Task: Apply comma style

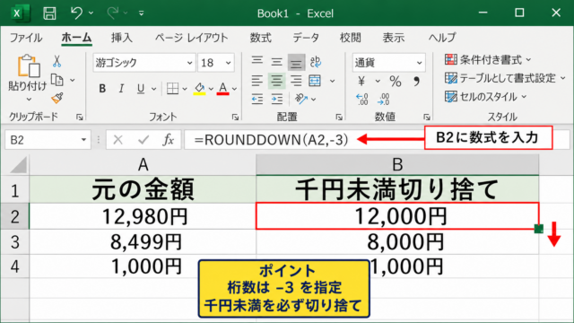Action: click(416, 81)
